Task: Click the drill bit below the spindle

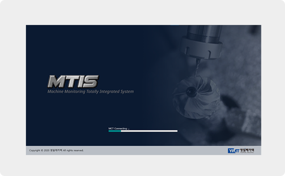Action: 197,67
